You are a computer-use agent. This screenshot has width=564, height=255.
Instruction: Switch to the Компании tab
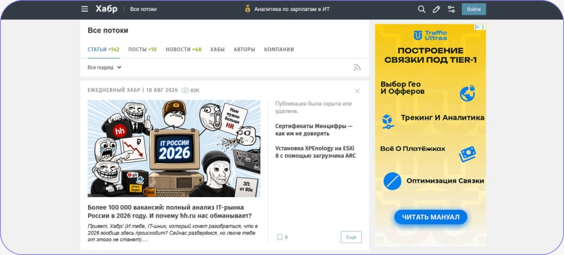[x=279, y=50]
